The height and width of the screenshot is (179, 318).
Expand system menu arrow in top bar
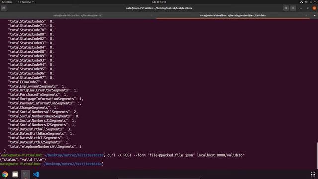click(x=315, y=2)
